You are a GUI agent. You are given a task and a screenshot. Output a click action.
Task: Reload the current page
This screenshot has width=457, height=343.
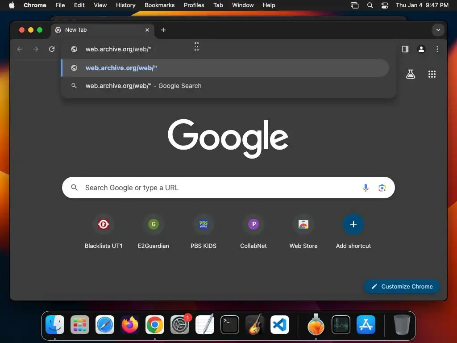coord(52,49)
